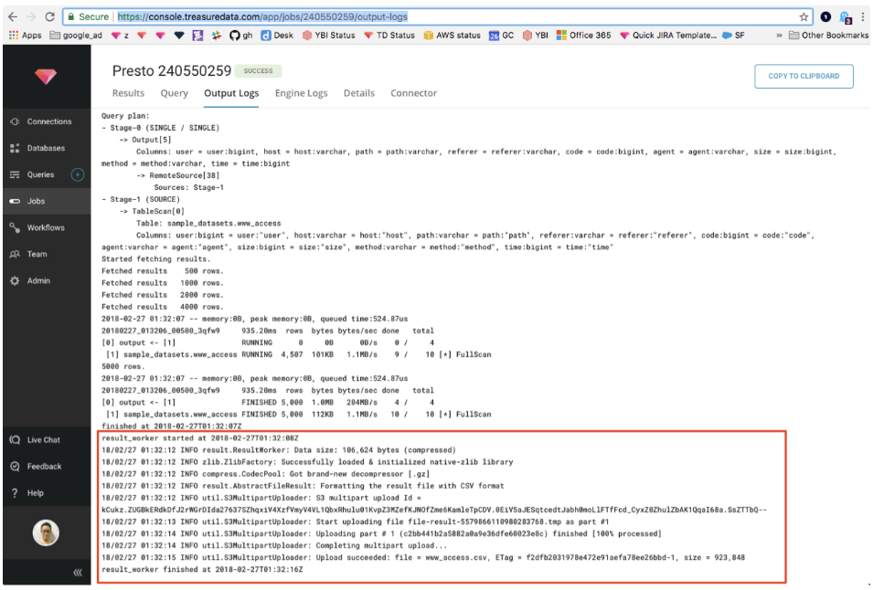873x590 pixels.
Task: Open Admin settings
Action: point(38,280)
